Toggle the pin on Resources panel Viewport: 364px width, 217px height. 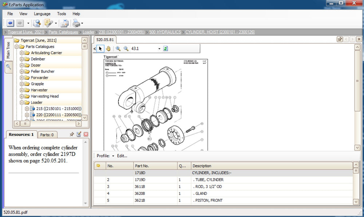pos(72,134)
